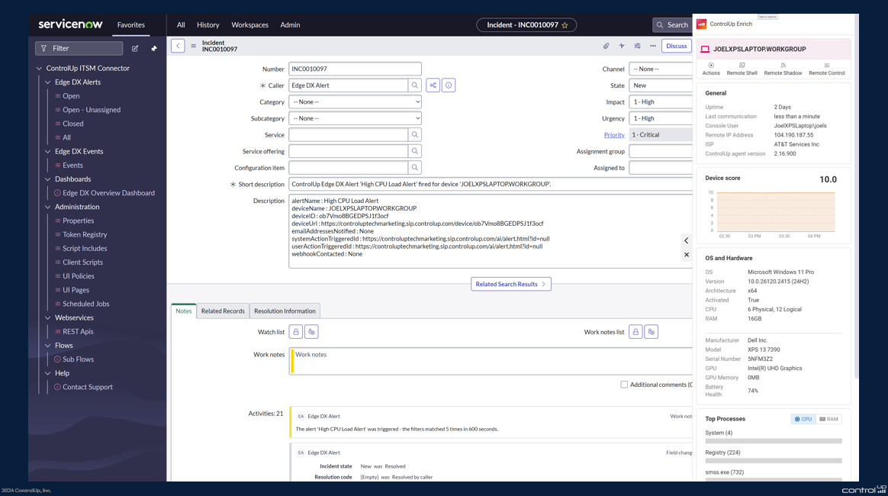Click the Configuration item lookup icon
The width and height of the screenshot is (888, 496).
click(415, 168)
